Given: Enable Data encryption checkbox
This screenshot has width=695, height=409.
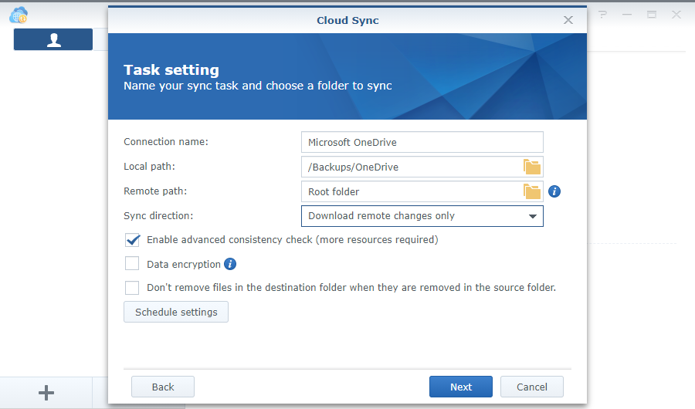Looking at the screenshot, I should 132,264.
